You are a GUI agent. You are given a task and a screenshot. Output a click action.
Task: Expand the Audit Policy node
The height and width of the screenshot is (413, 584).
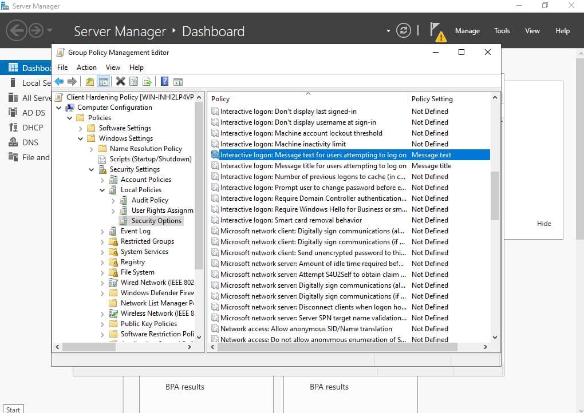[x=113, y=200]
